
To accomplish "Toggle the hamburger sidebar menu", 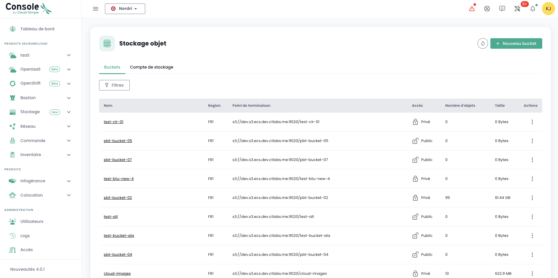I will pos(96,9).
